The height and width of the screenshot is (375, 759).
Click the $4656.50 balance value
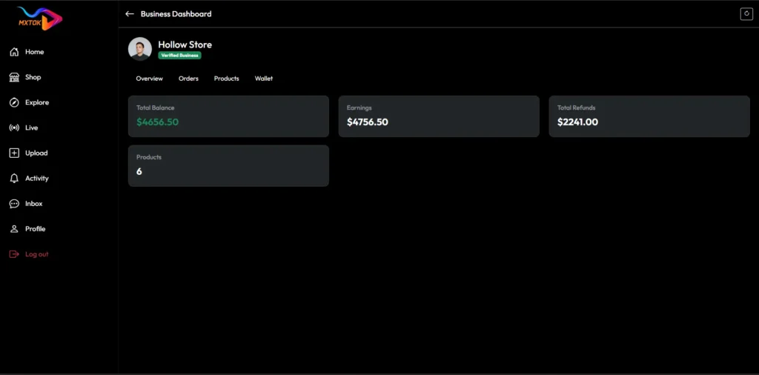[157, 122]
